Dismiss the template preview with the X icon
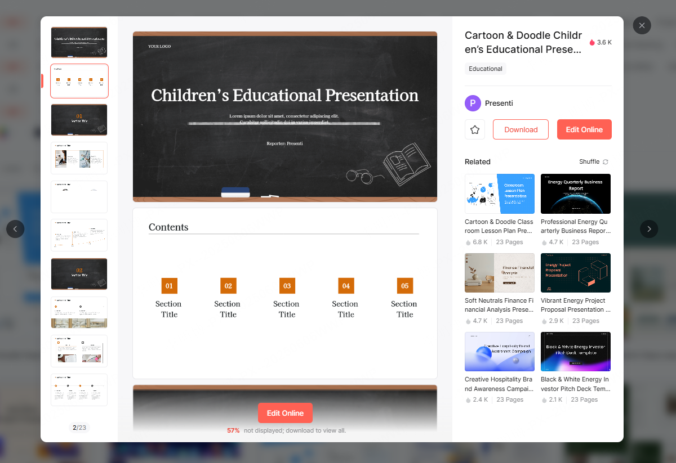The image size is (676, 463). pos(642,25)
